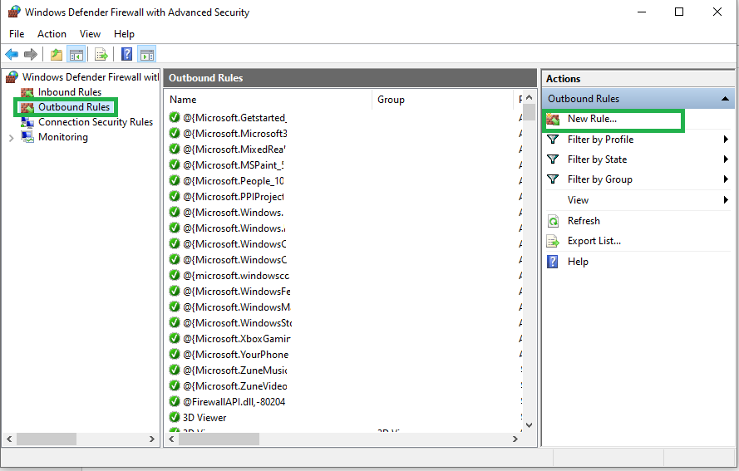Viewport: 739px width, 471px height.
Task: Click Filter by Group action
Action: [600, 179]
